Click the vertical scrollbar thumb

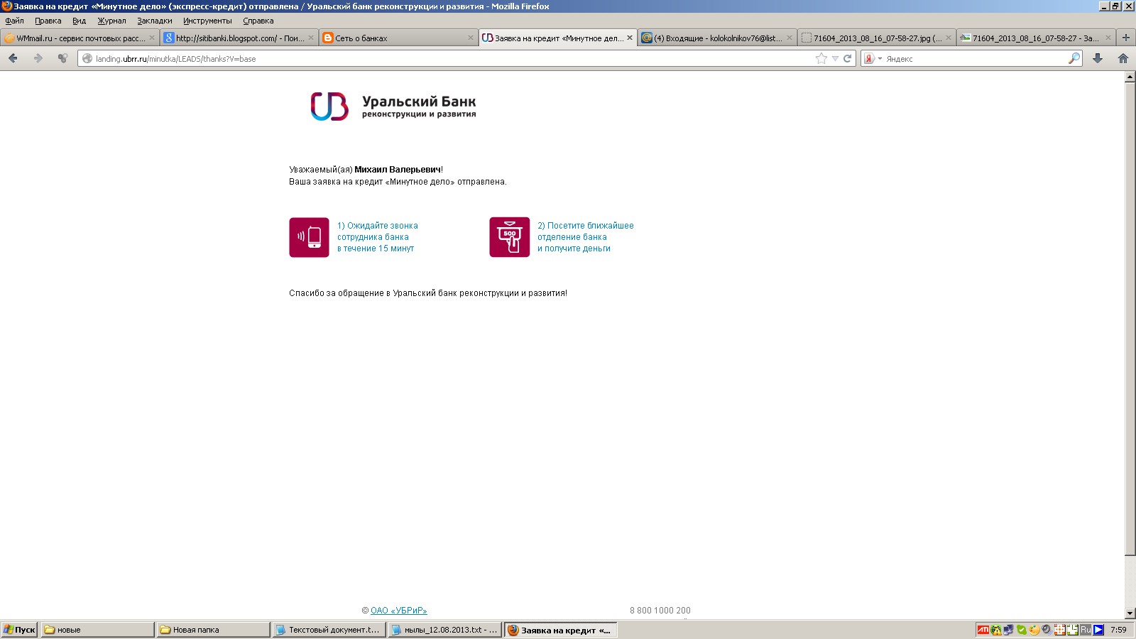[1130, 319]
